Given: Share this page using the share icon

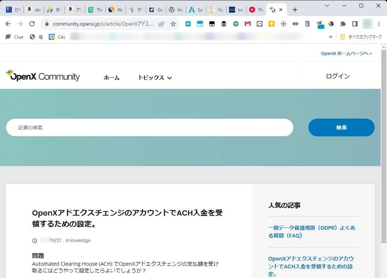Looking at the screenshot, I should [x=161, y=24].
